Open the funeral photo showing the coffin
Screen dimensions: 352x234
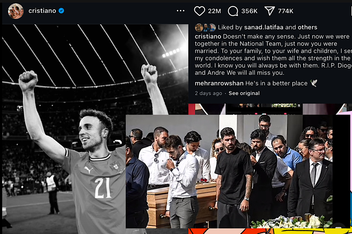coord(229,171)
